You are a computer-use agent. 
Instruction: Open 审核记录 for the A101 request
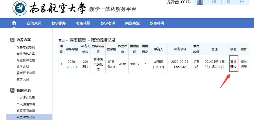(244, 64)
